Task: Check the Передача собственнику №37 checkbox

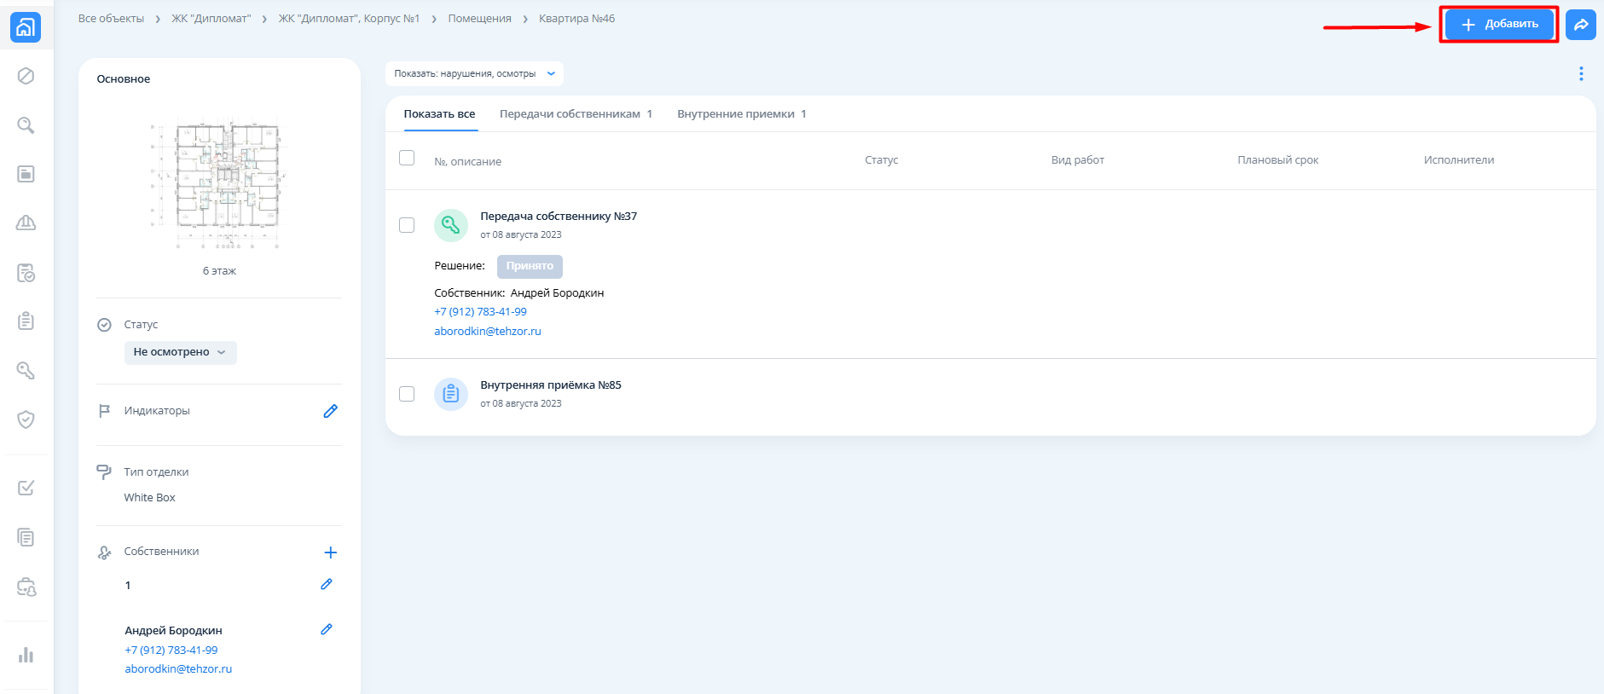Action: [407, 225]
